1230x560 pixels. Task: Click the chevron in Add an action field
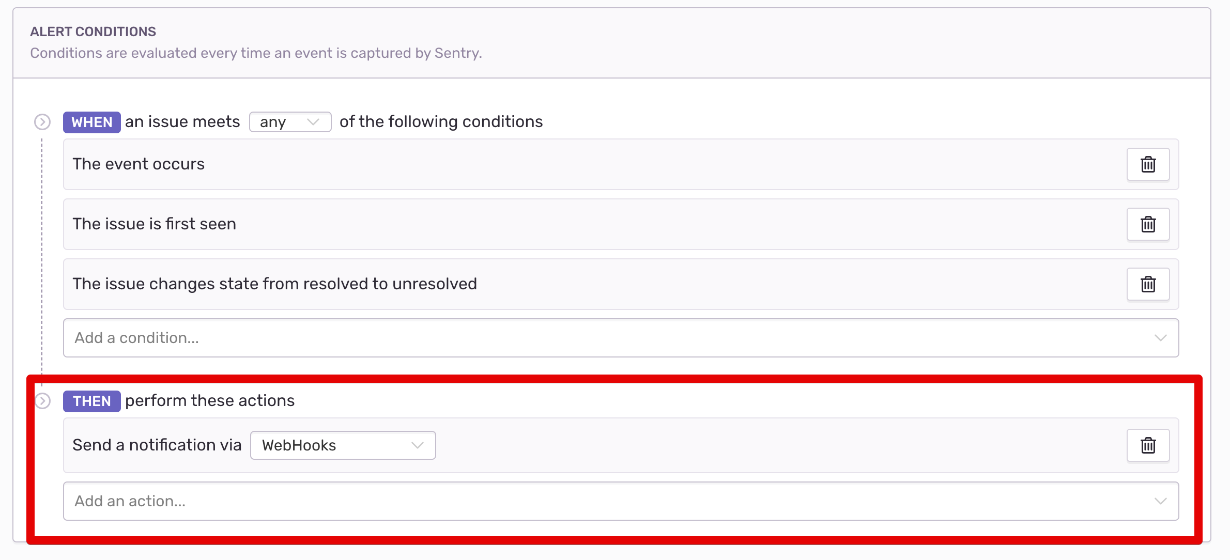tap(1161, 501)
